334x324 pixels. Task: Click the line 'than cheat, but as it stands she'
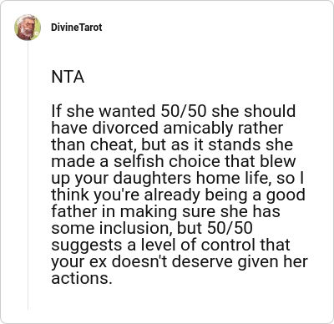(172, 144)
